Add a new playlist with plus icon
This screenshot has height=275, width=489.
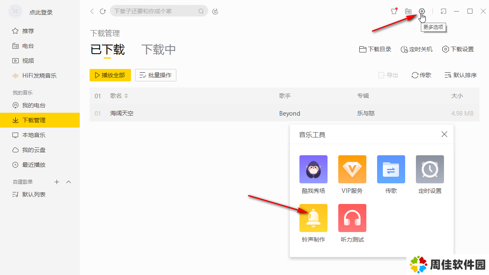tap(57, 182)
